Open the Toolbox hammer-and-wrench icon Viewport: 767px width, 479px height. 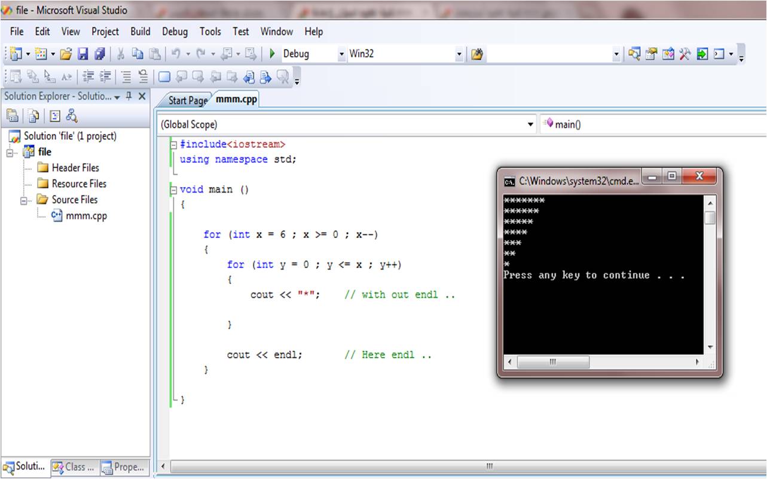click(x=685, y=54)
